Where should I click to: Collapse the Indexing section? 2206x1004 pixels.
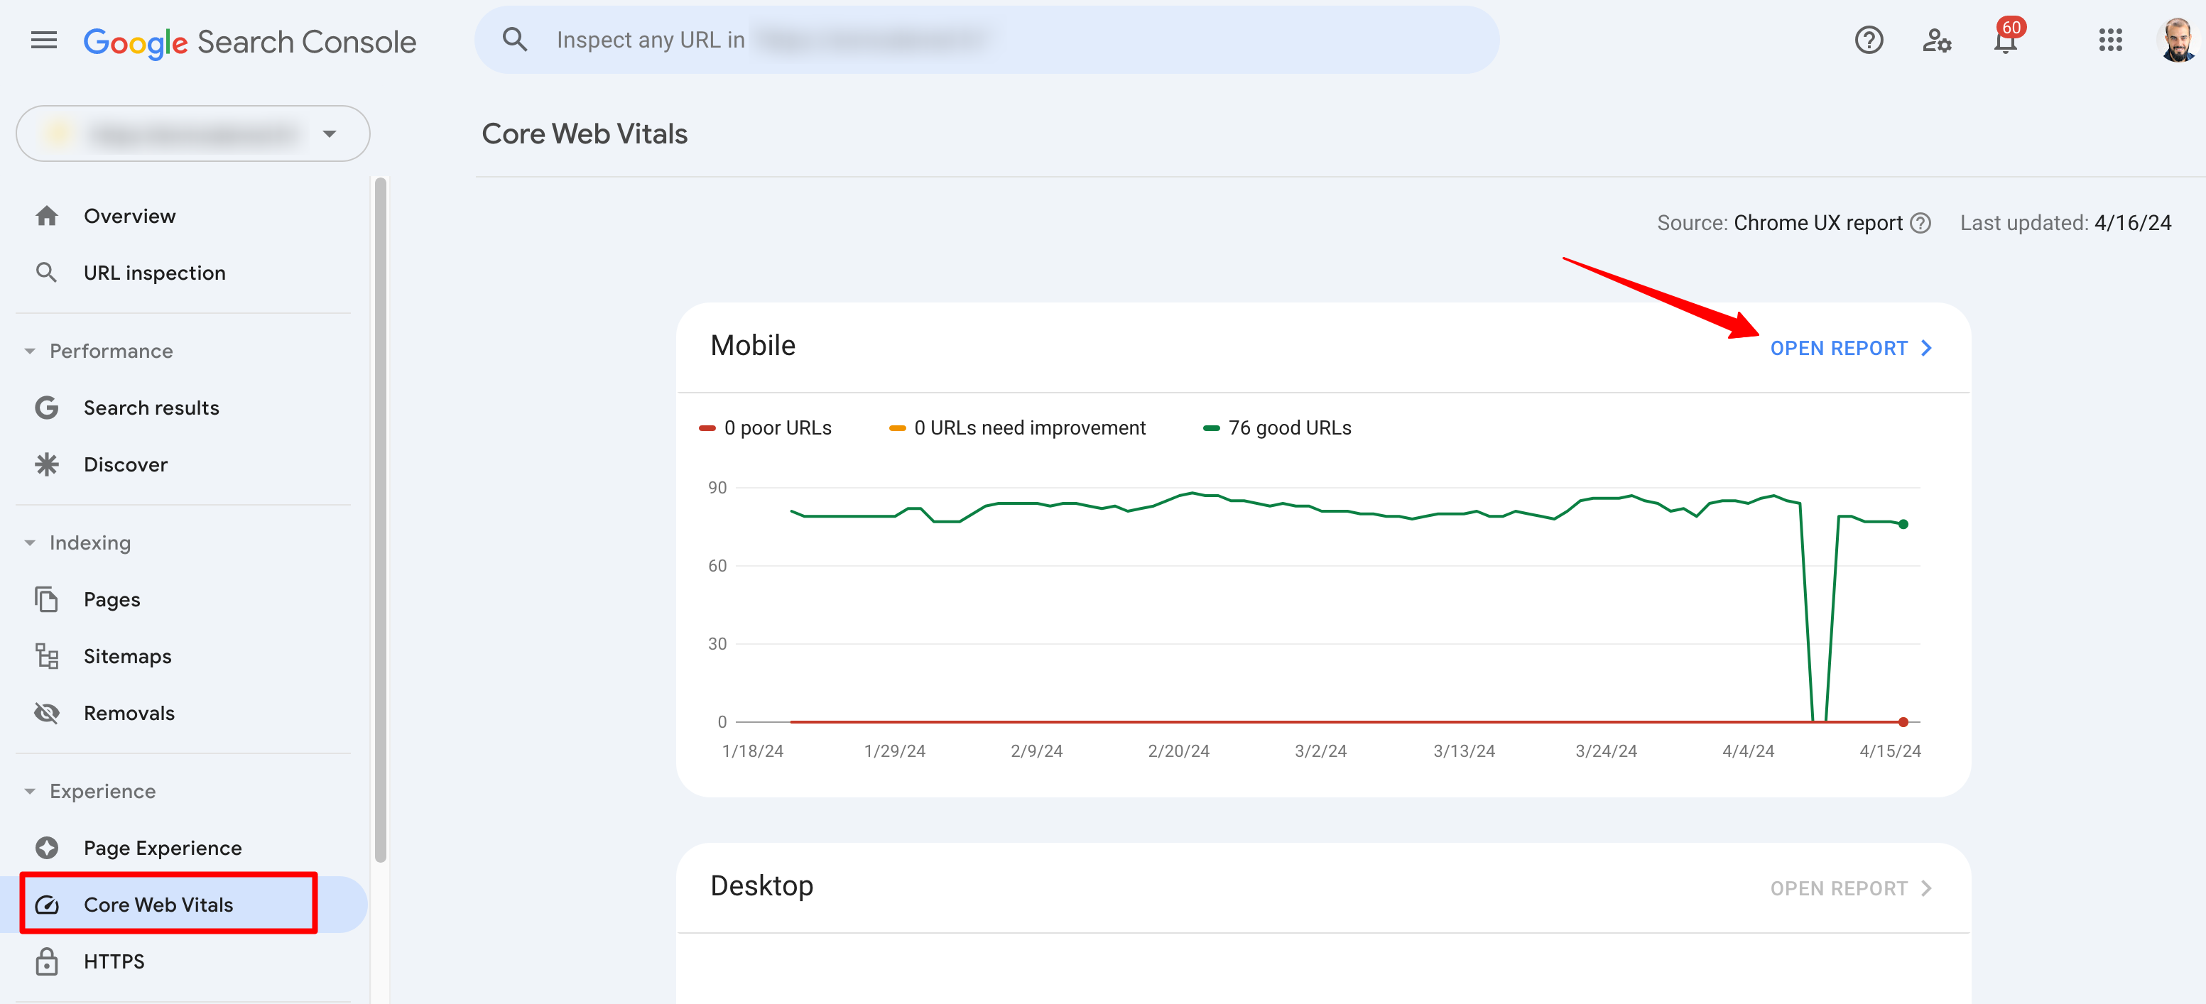[x=30, y=542]
